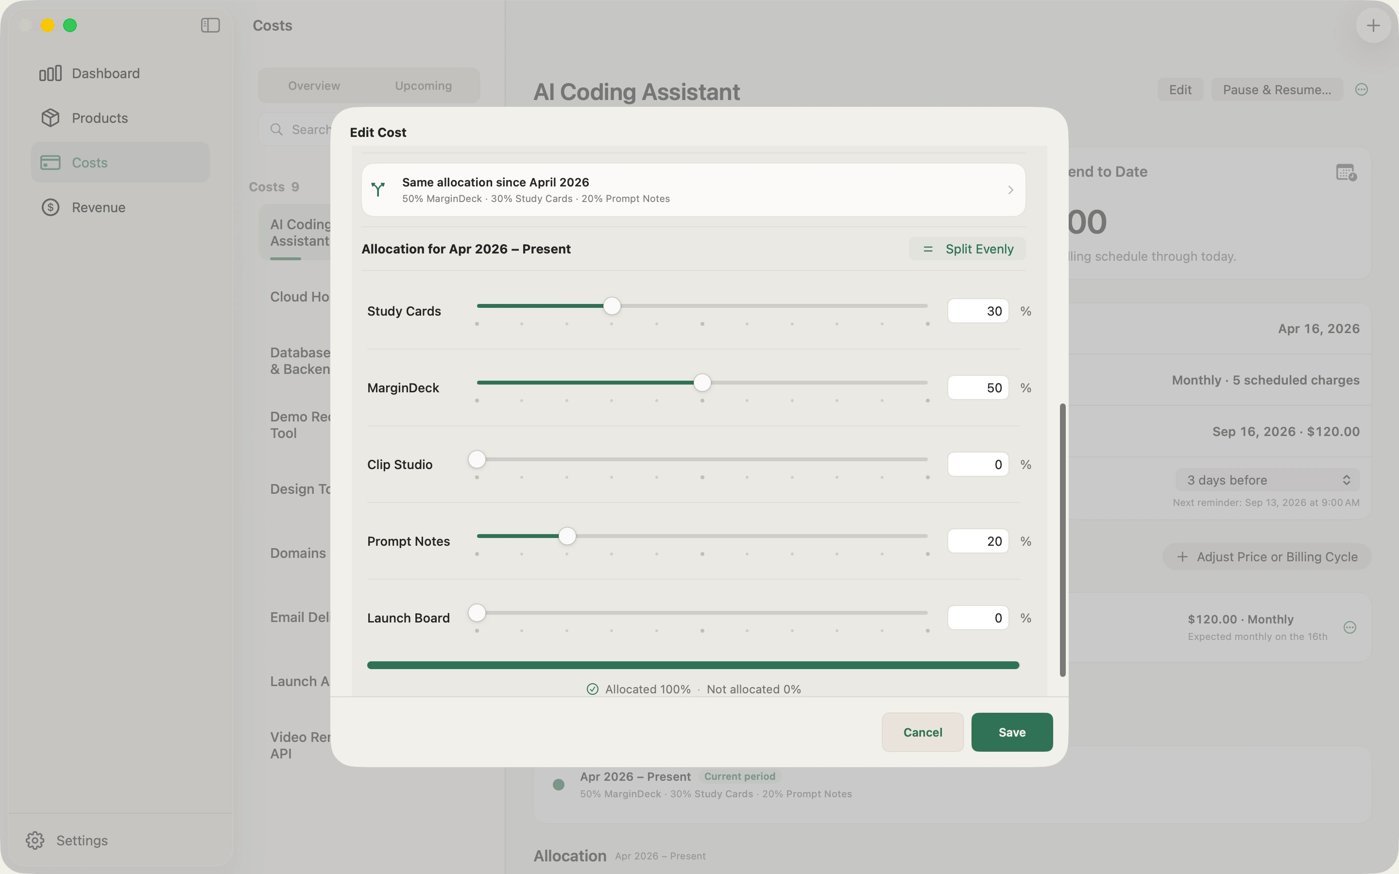Focus the MarginDeck percentage field
This screenshot has height=874, width=1399.
point(978,388)
